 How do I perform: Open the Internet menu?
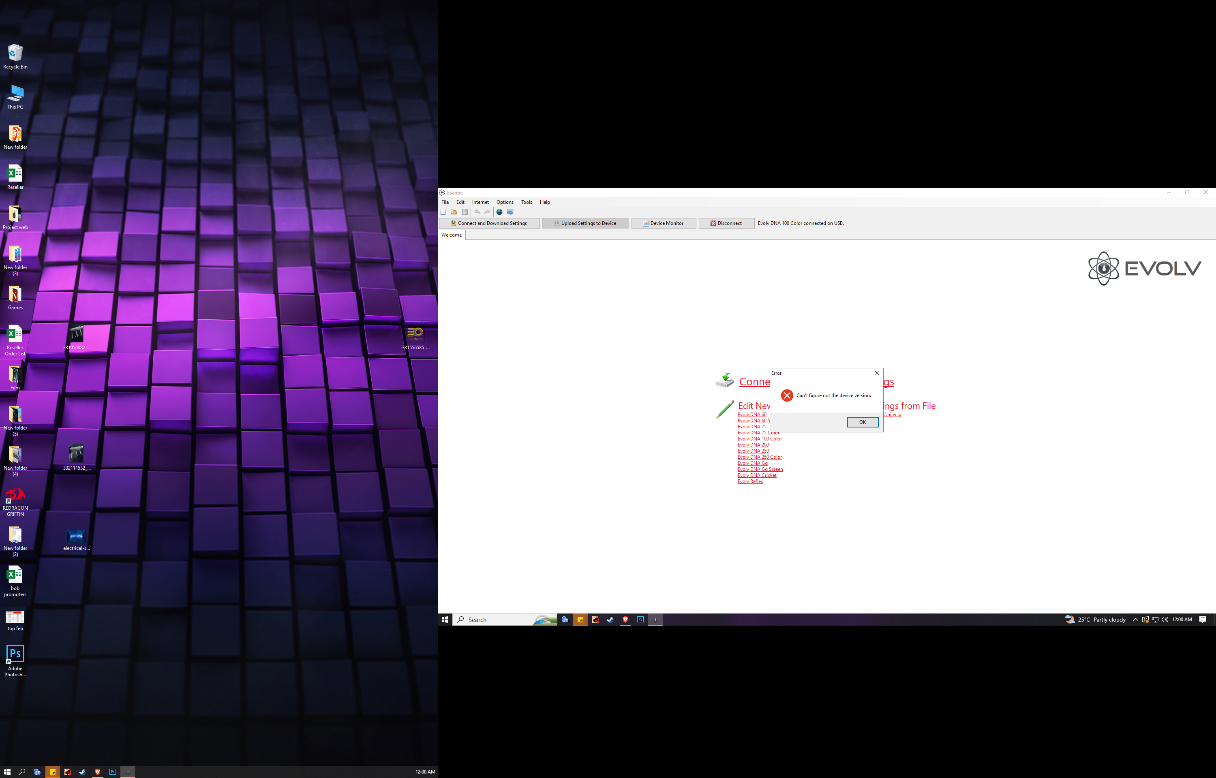point(480,202)
